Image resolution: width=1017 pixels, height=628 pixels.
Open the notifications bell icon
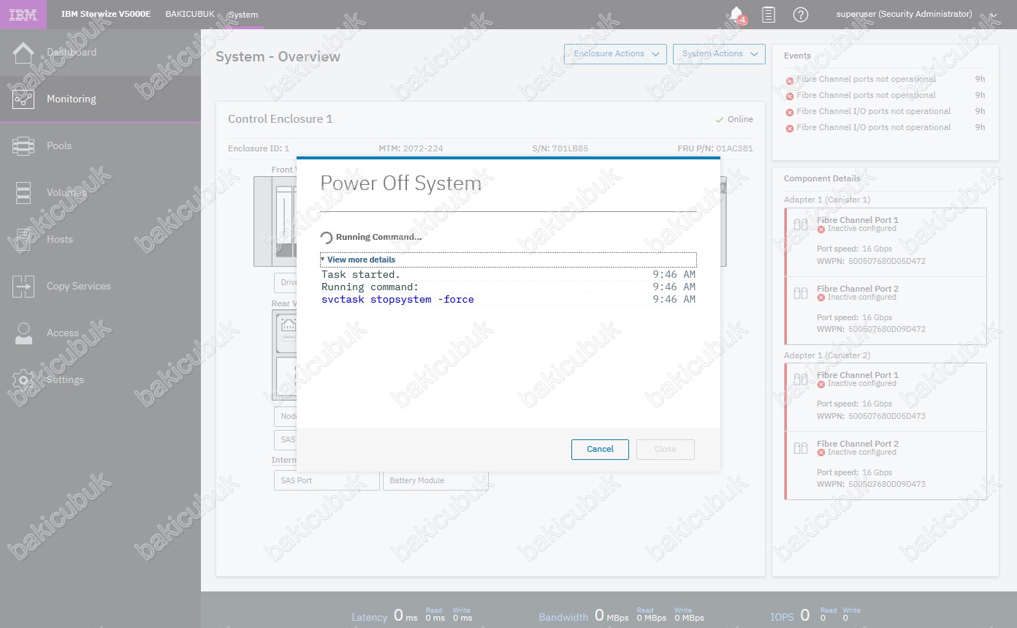click(736, 14)
